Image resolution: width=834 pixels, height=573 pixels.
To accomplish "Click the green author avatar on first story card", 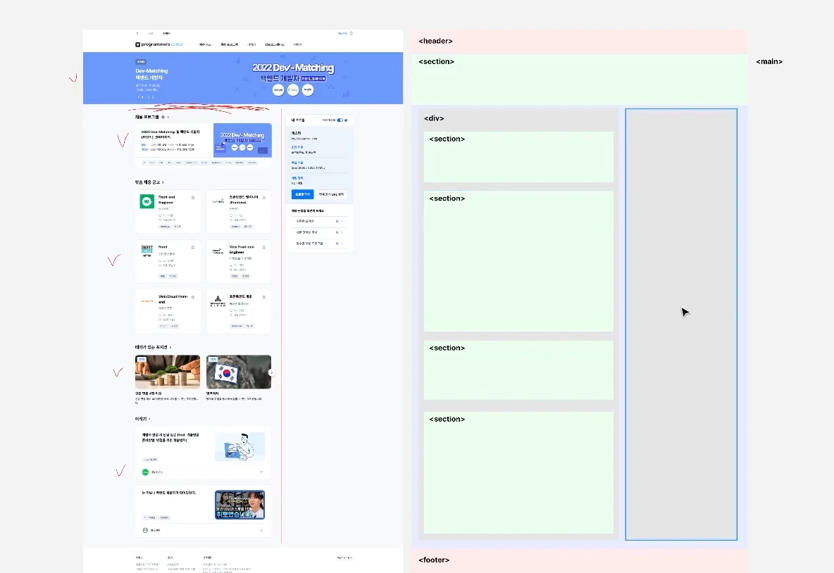I will click(x=145, y=472).
